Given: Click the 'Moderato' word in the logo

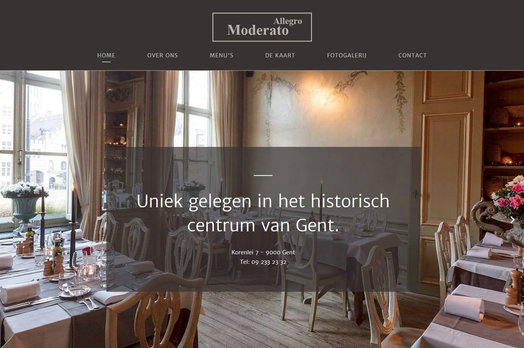Looking at the screenshot, I should [x=258, y=30].
